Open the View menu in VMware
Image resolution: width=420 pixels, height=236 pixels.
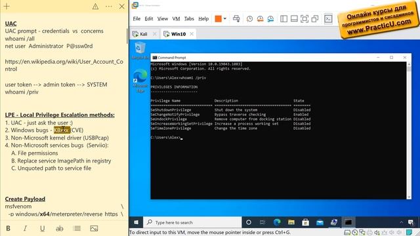click(x=163, y=19)
